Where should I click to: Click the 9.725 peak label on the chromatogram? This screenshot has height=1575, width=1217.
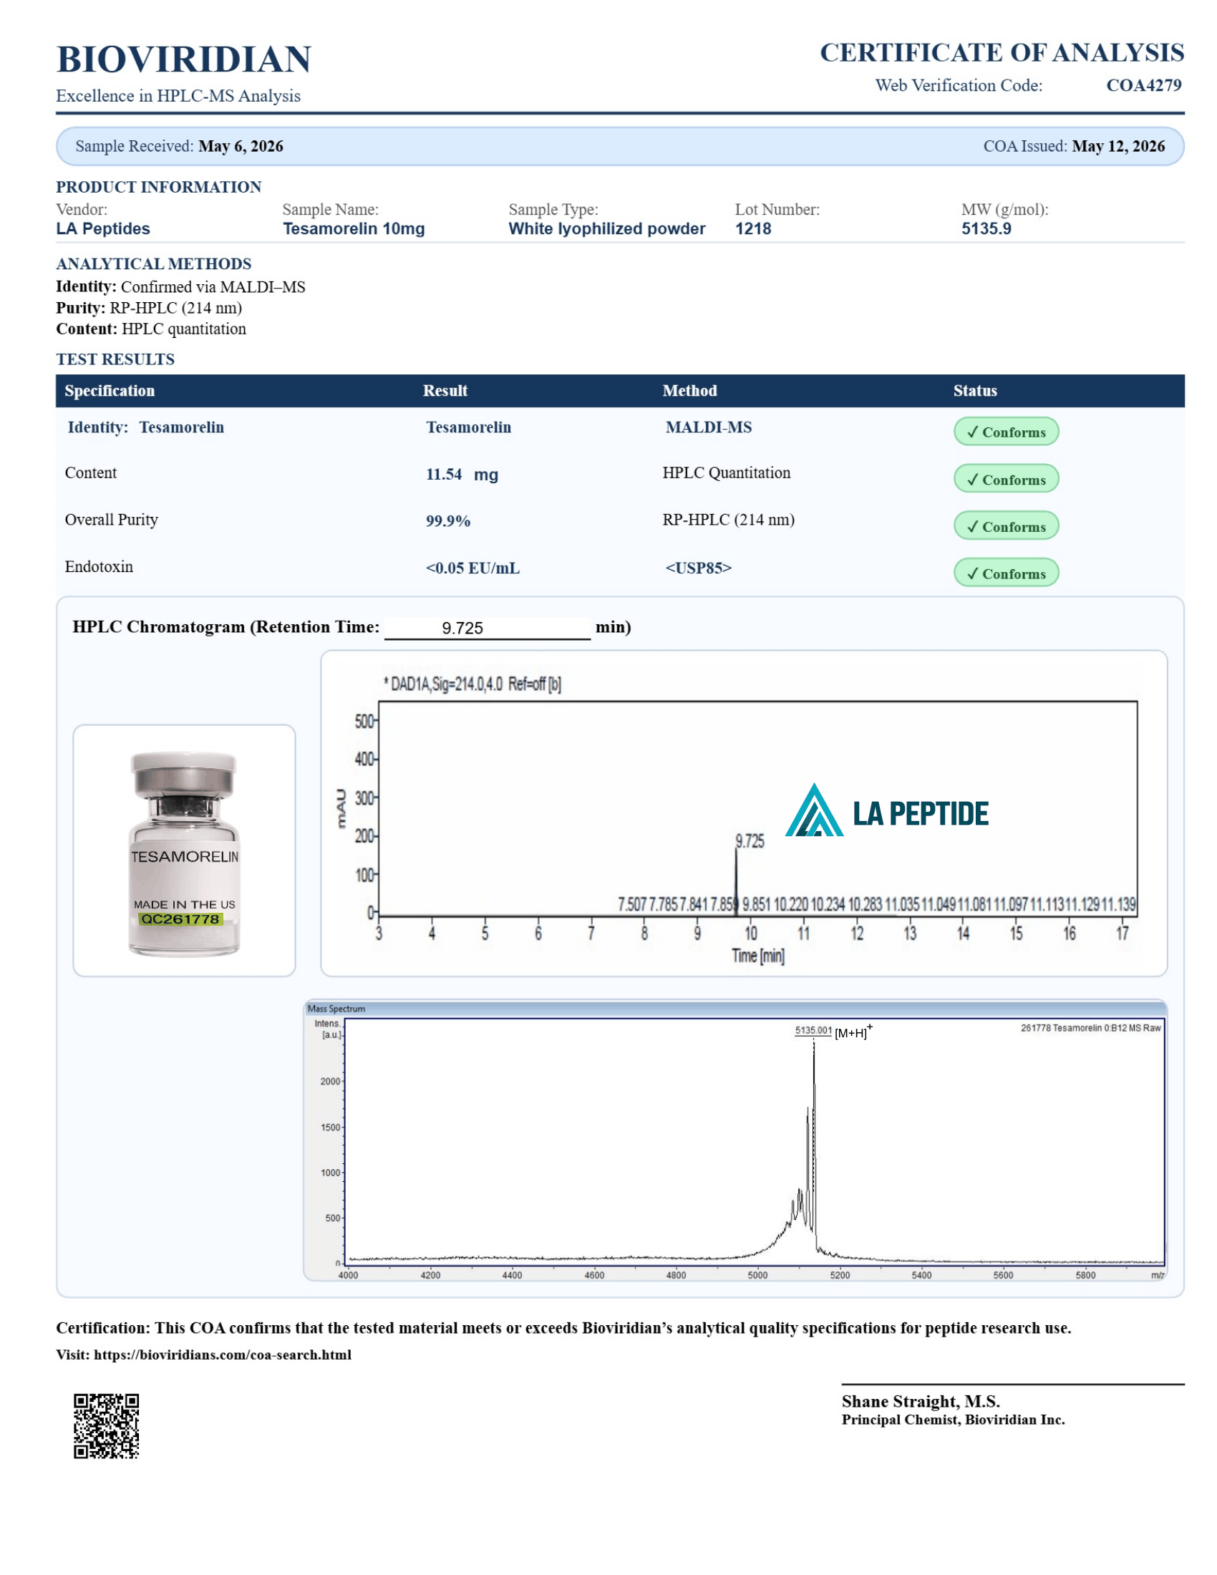point(750,841)
